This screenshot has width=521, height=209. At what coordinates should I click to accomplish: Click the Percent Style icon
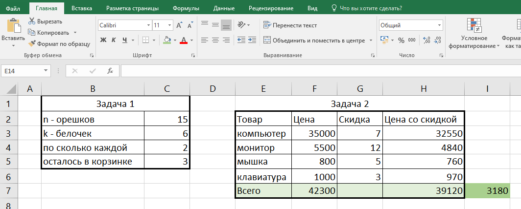click(x=401, y=40)
